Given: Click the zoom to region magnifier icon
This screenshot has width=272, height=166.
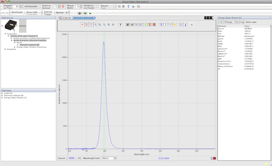Looking at the screenshot, I should click(x=95, y=25).
